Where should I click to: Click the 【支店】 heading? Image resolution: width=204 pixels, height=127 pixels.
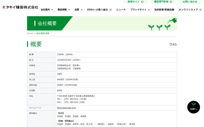tap(61, 113)
